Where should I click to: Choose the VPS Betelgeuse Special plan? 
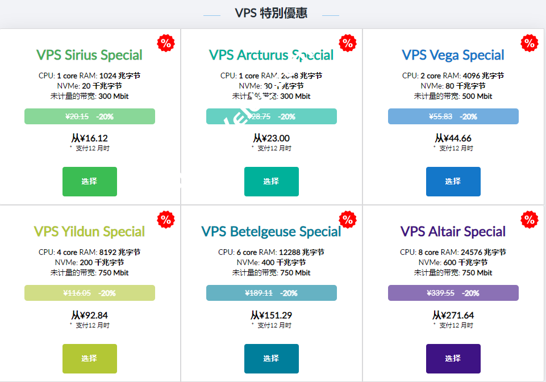[271, 359]
